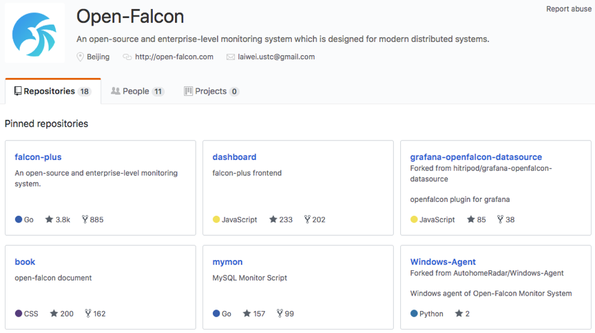The width and height of the screenshot is (595, 333).
Task: Click 'open-falcon document' description text
Action: click(x=53, y=278)
